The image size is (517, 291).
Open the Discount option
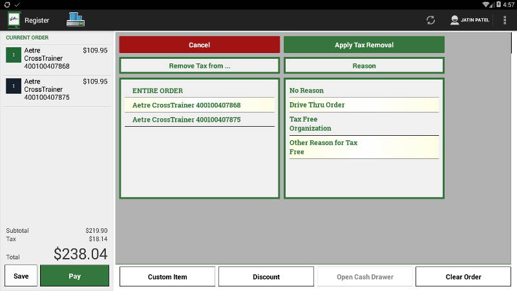coord(266,277)
